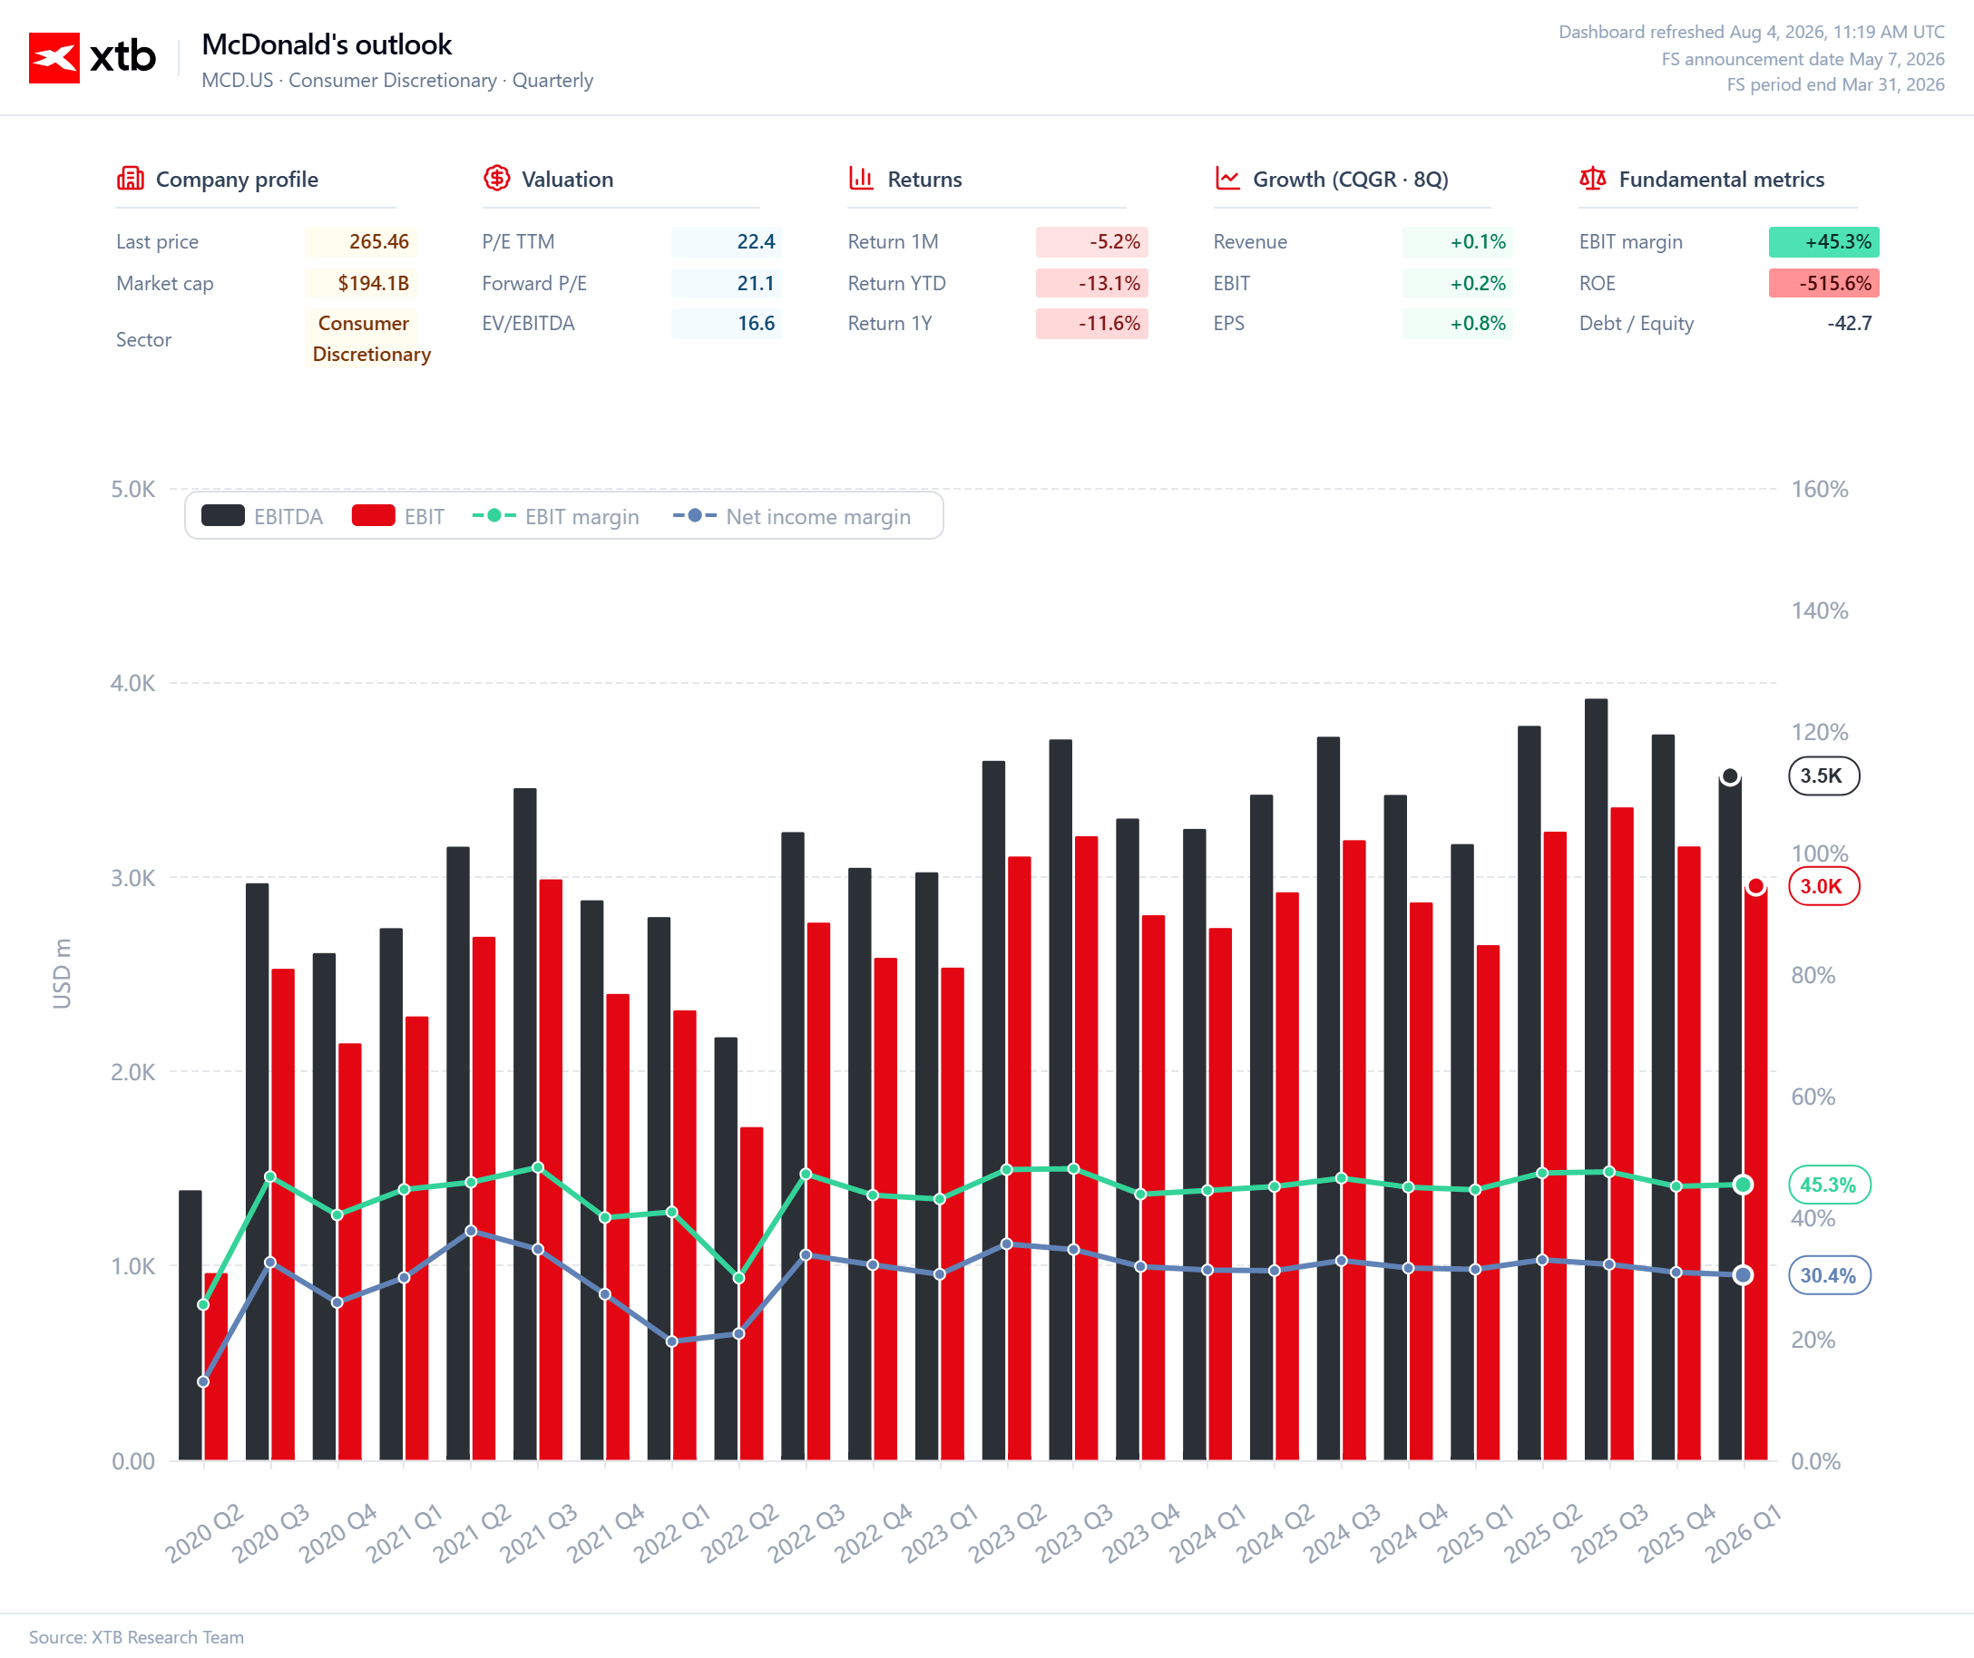The height and width of the screenshot is (1658, 1974).
Task: Click the USD m y-axis title
Action: click(x=62, y=974)
